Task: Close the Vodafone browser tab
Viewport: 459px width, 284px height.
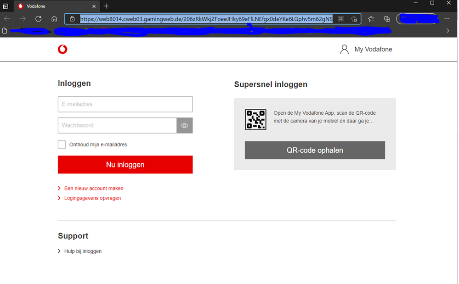Action: [x=94, y=6]
